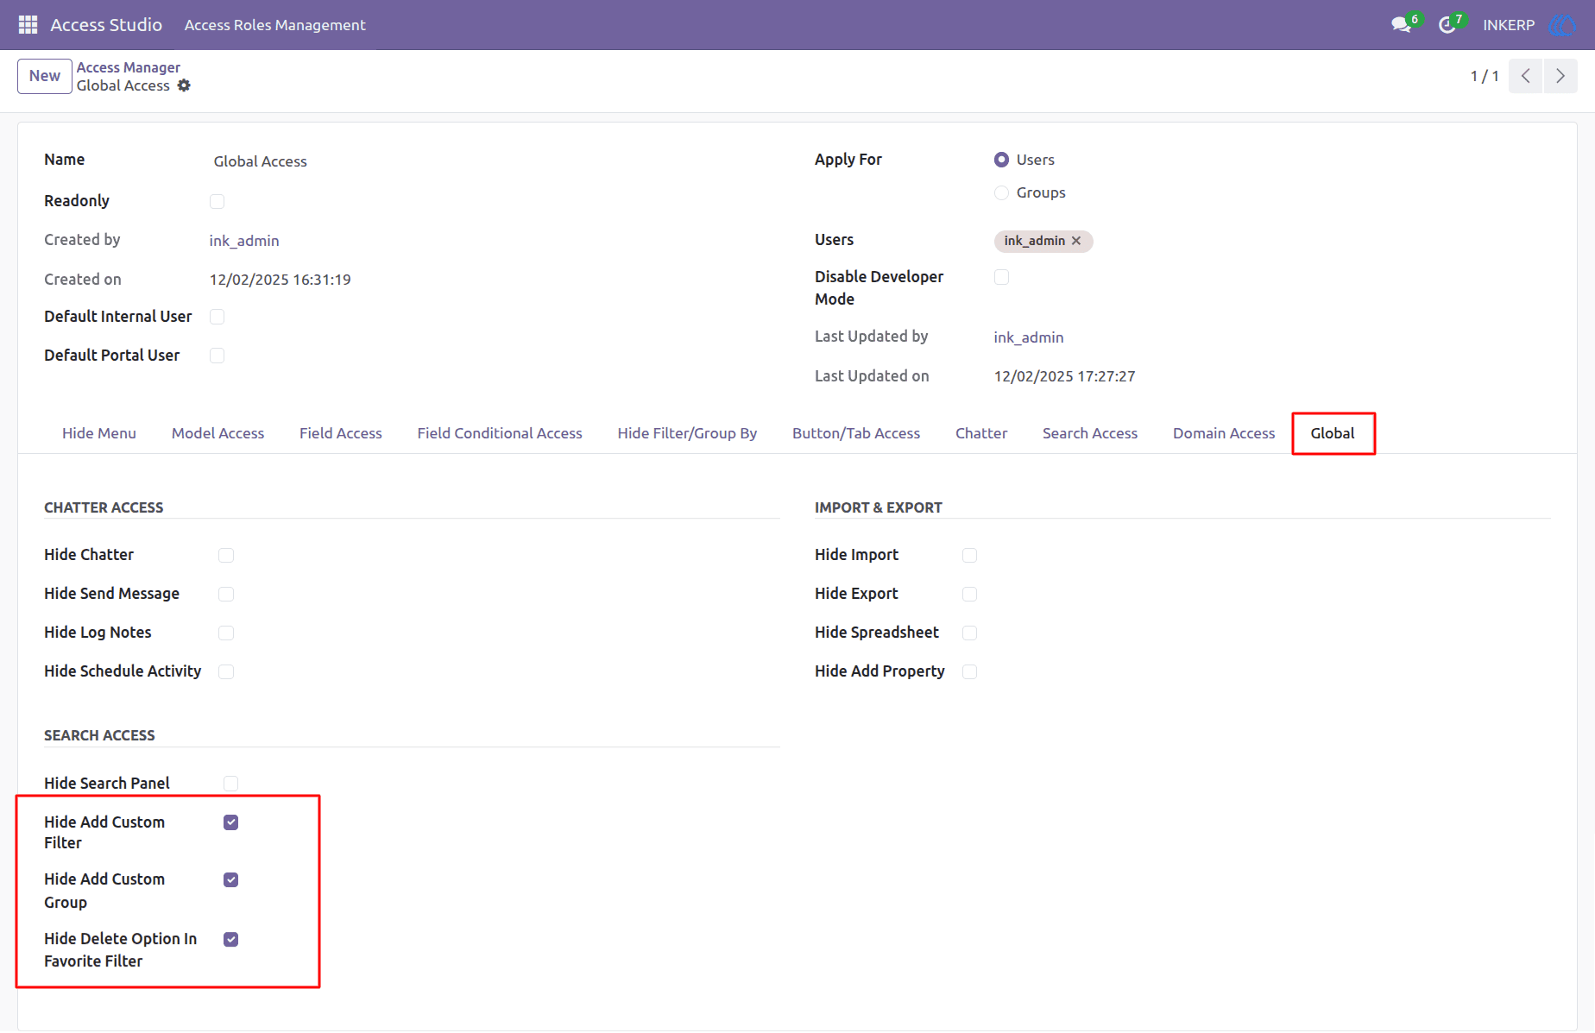Go to next record arrow
The width and height of the screenshot is (1595, 1033).
[x=1560, y=76]
